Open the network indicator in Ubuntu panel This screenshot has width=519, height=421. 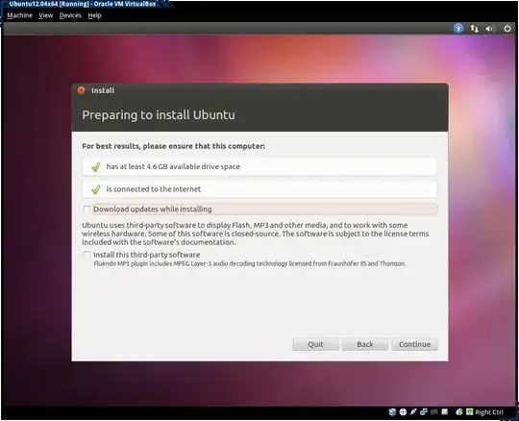pyautogui.click(x=475, y=29)
